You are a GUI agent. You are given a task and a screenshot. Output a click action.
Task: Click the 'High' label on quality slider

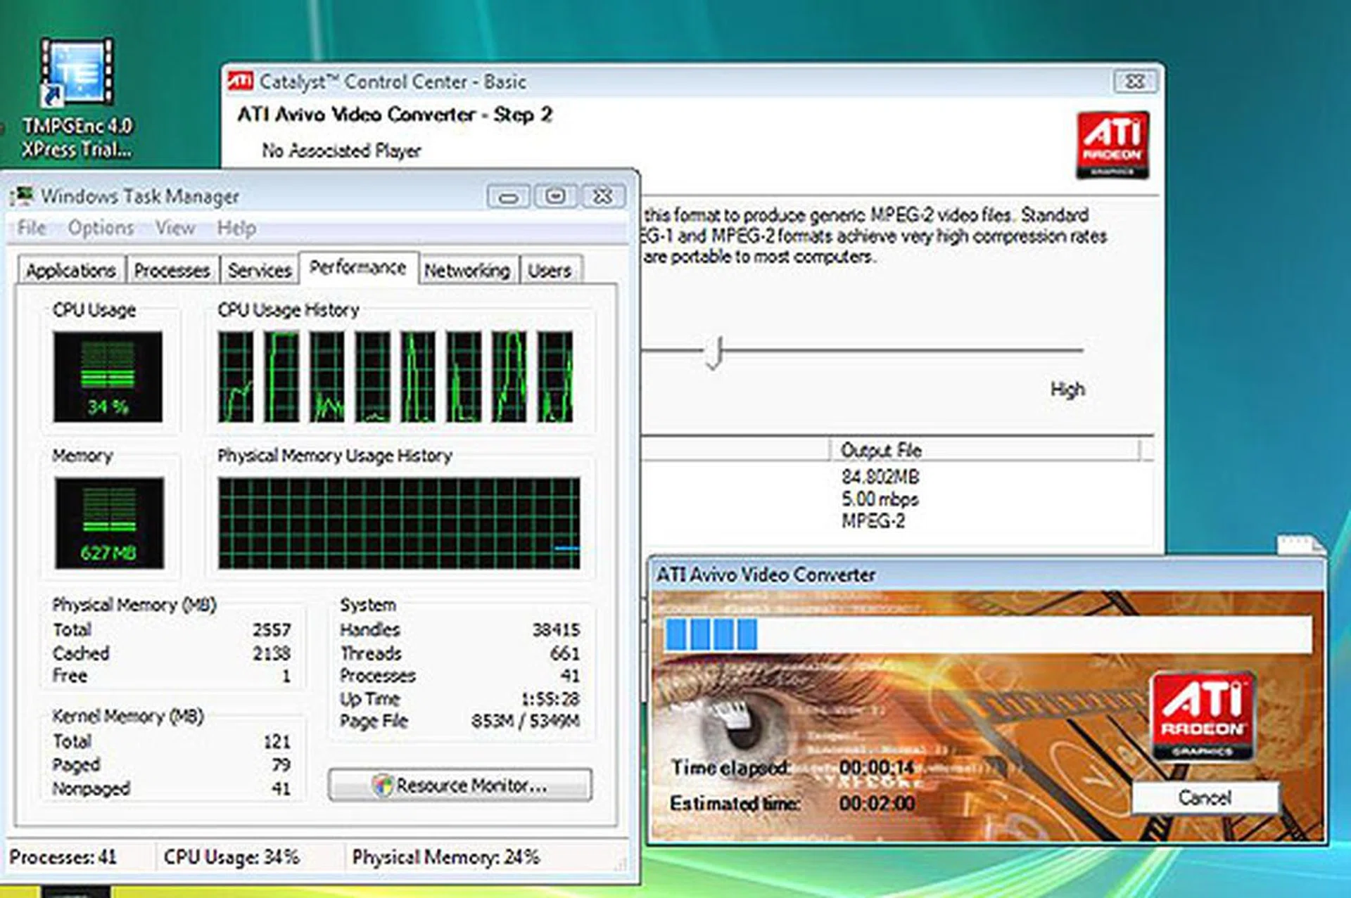tap(1067, 390)
